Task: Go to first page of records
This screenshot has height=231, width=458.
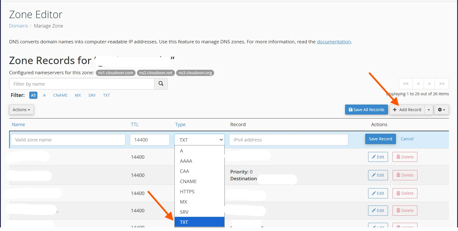Action: click(406, 84)
